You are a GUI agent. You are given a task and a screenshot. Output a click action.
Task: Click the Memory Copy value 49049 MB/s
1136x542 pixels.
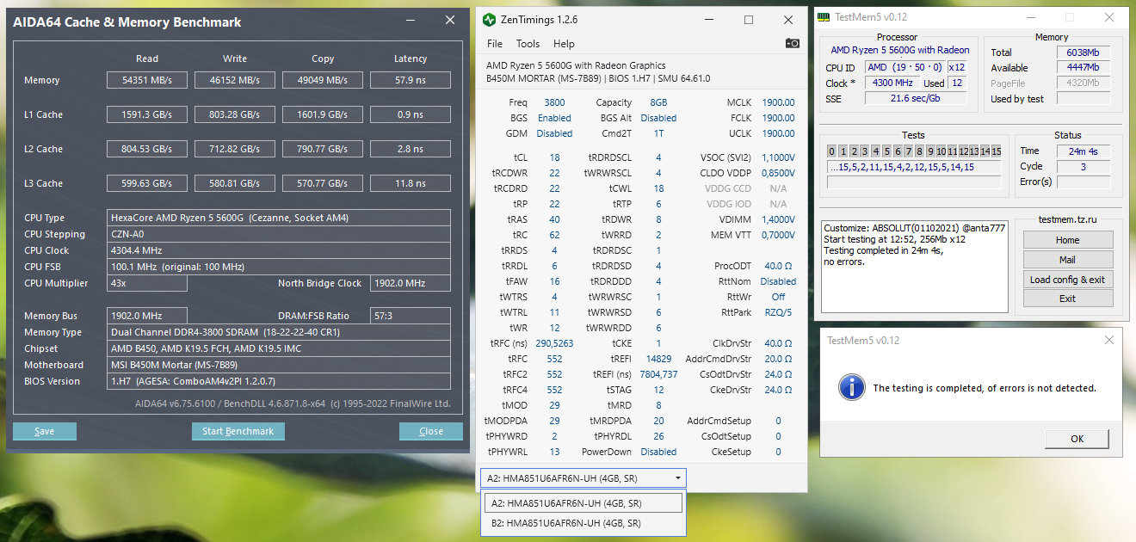point(323,80)
